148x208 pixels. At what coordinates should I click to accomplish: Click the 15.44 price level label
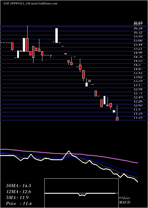[x=138, y=45]
